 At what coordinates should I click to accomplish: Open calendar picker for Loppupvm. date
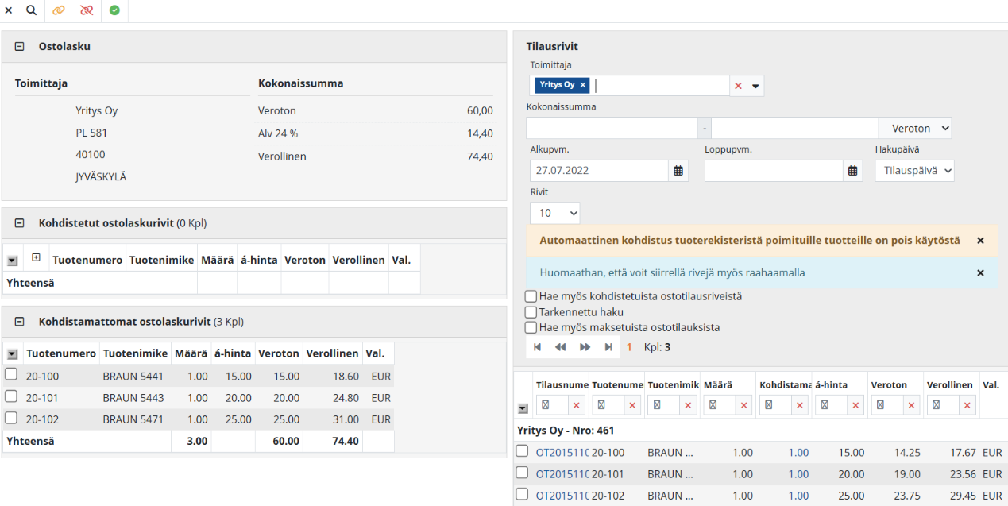852,171
